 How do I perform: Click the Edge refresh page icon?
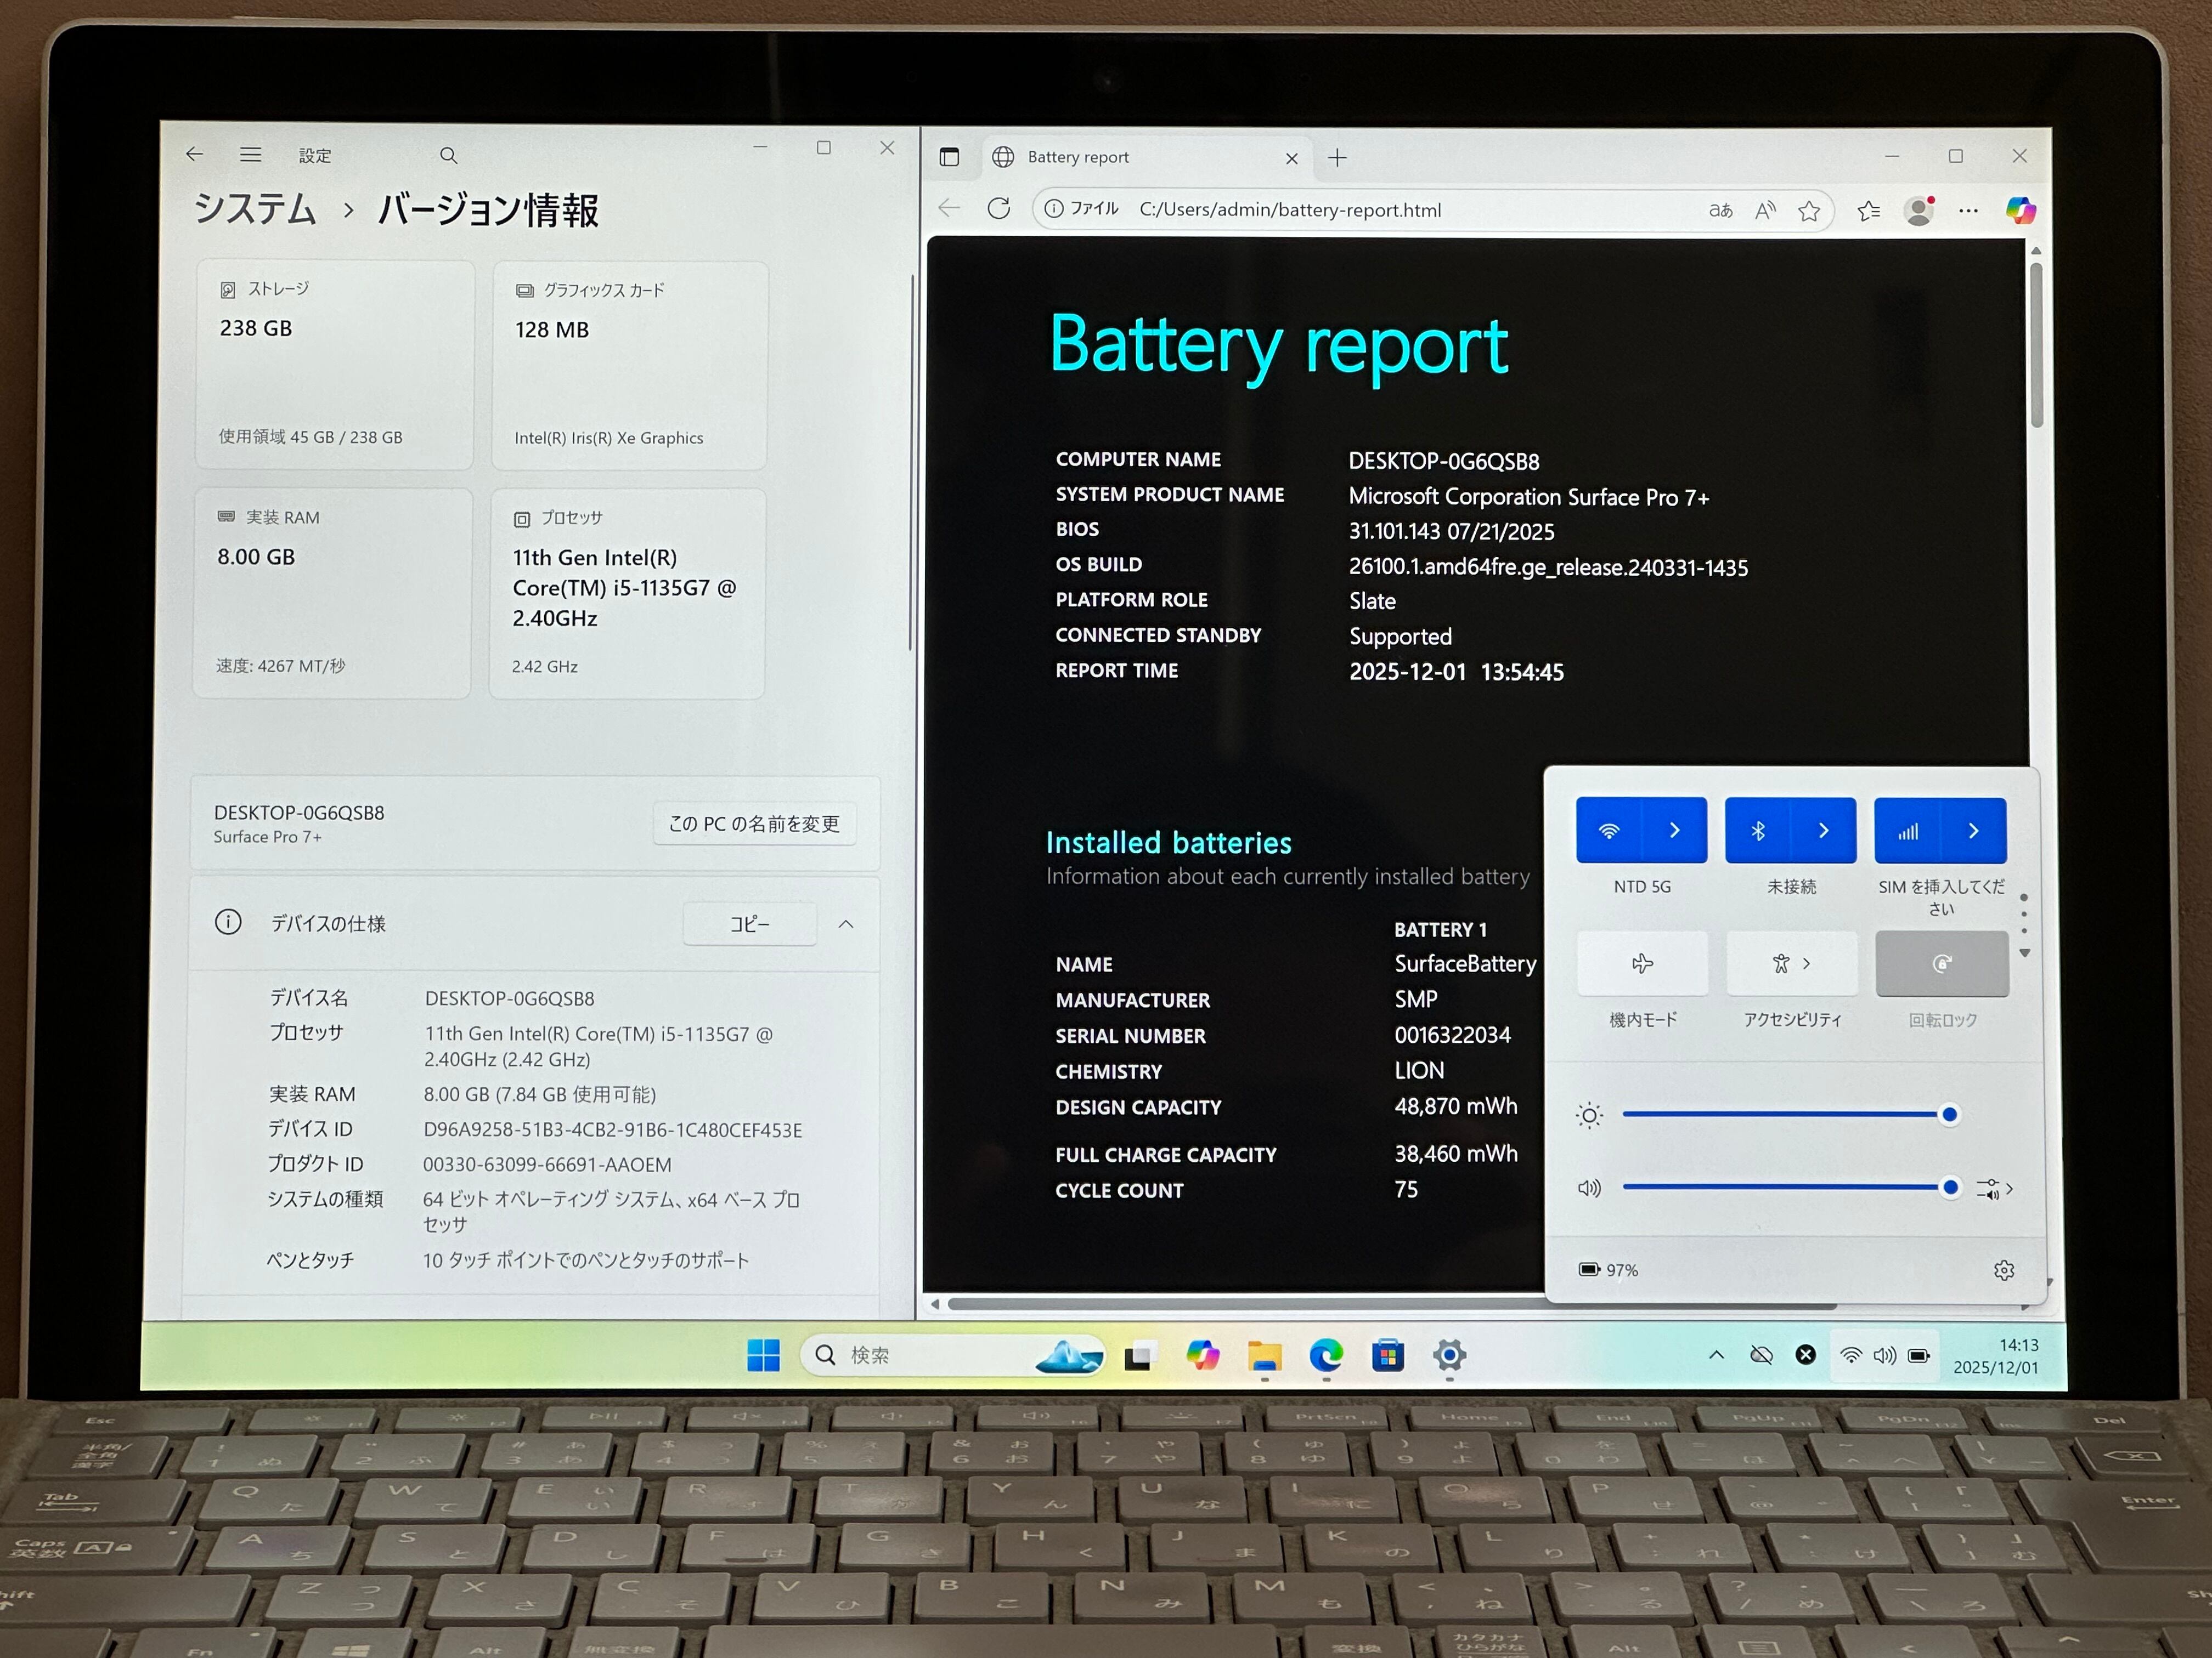[998, 208]
